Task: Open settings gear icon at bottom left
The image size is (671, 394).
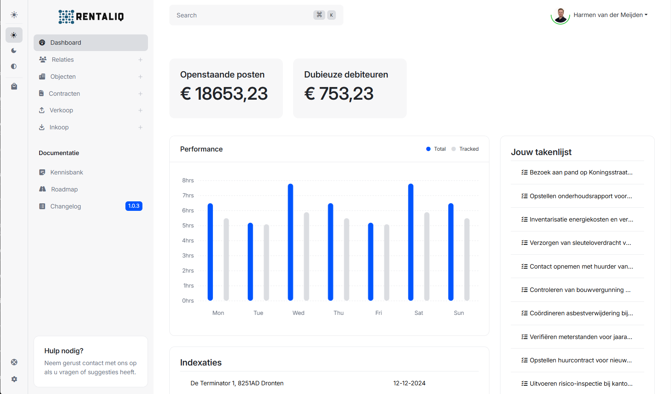Action: tap(14, 379)
